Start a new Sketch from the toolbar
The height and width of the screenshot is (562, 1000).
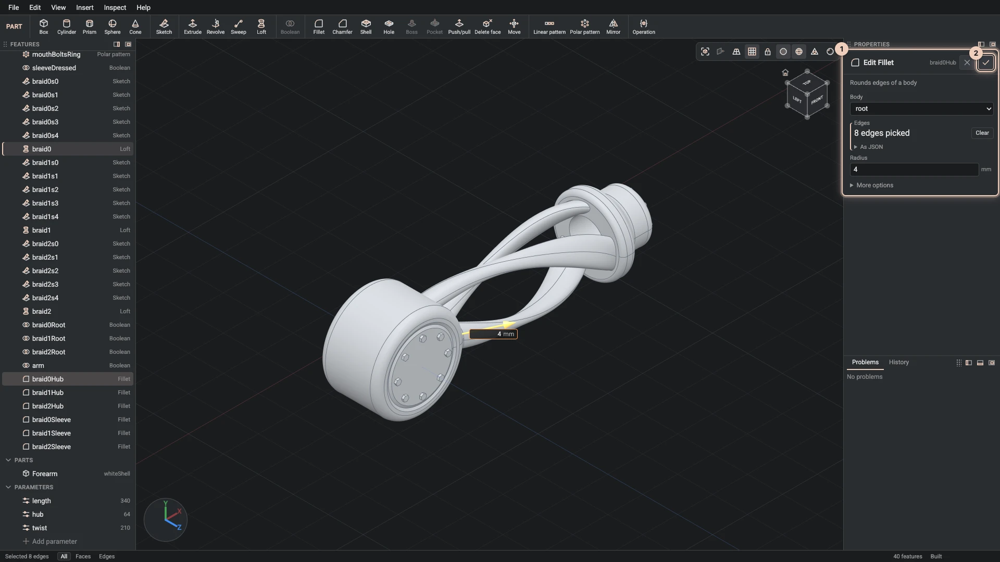pyautogui.click(x=164, y=27)
